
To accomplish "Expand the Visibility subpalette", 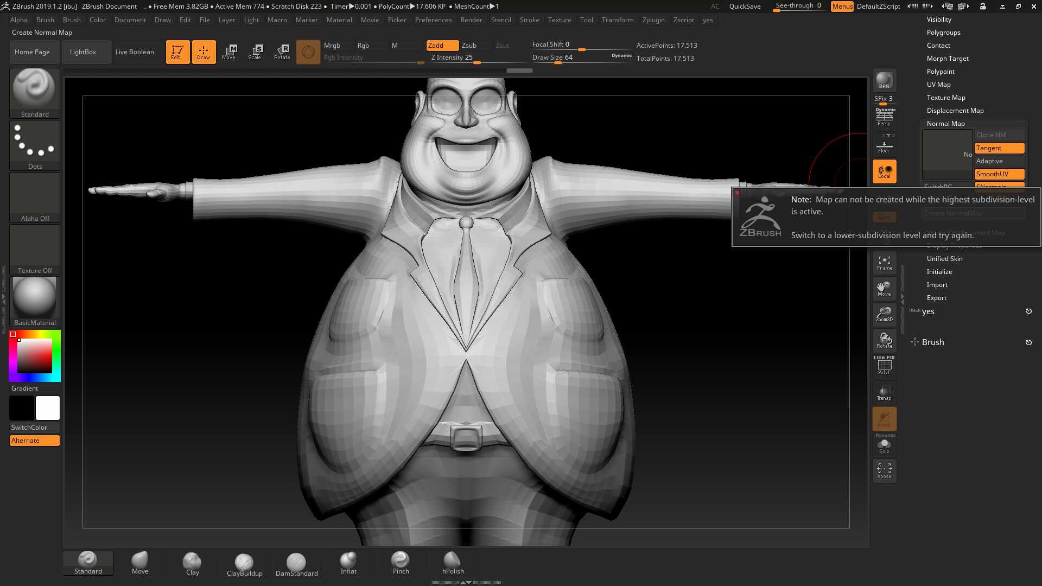I will click(x=939, y=20).
